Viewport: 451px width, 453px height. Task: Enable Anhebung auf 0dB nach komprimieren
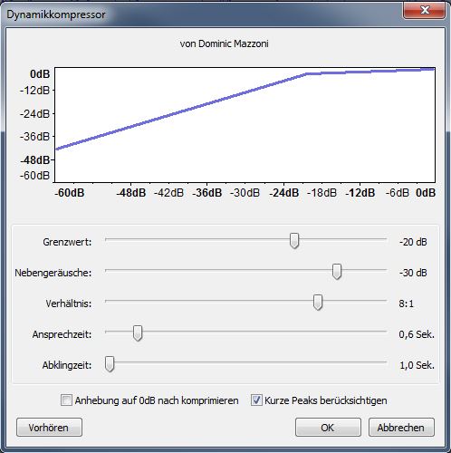click(66, 400)
